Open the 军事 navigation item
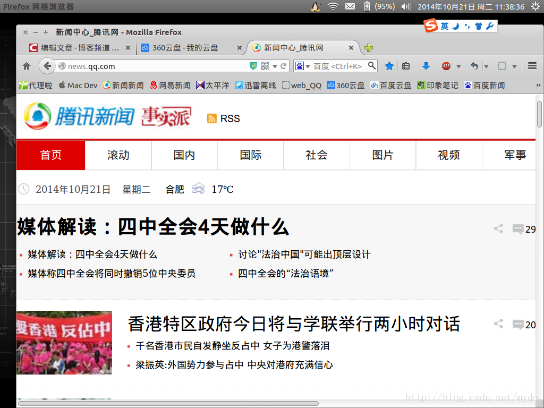The height and width of the screenshot is (408, 544). (509, 155)
